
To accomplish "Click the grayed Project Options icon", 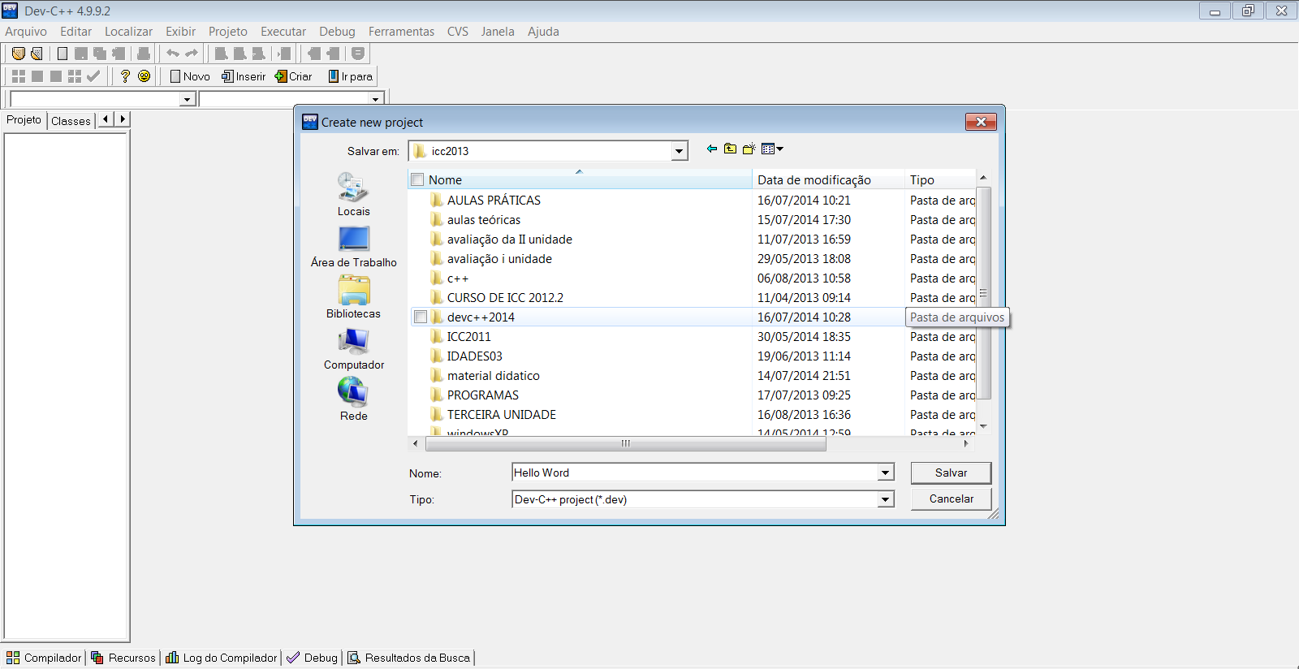I will click(x=358, y=54).
